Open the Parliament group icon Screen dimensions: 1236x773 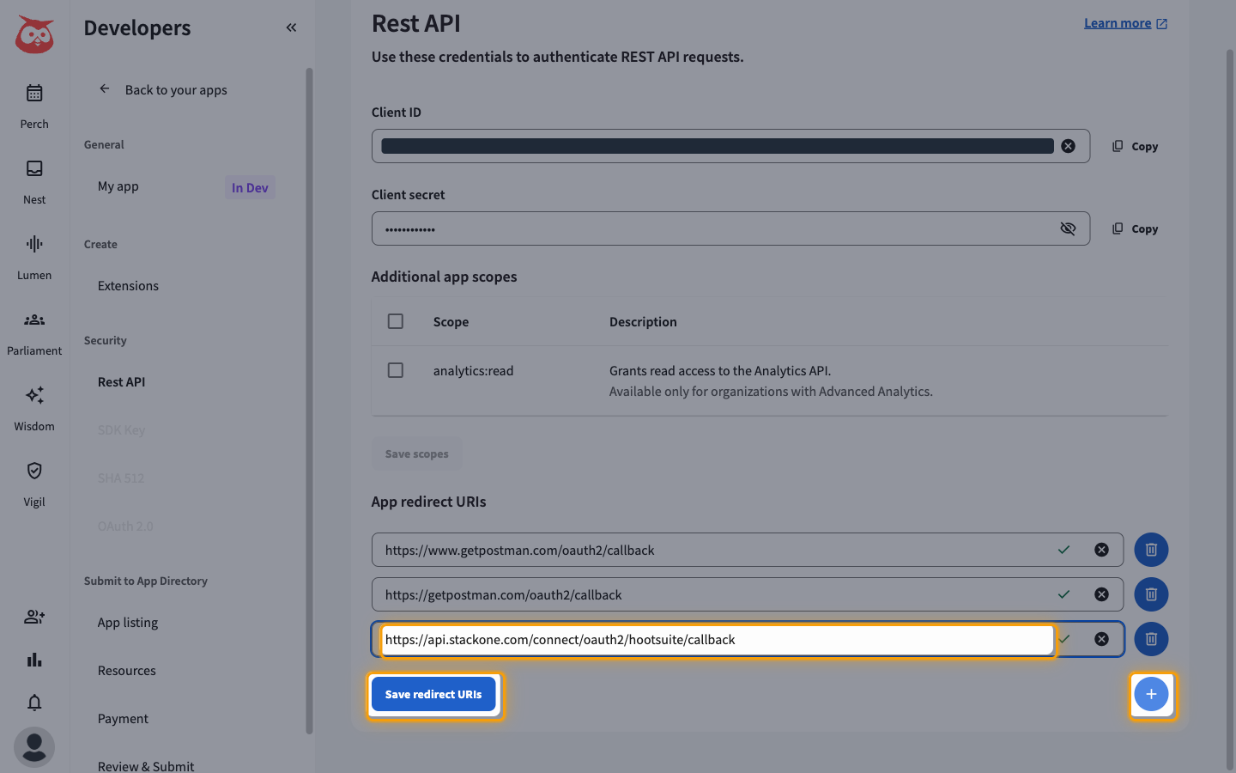[34, 320]
